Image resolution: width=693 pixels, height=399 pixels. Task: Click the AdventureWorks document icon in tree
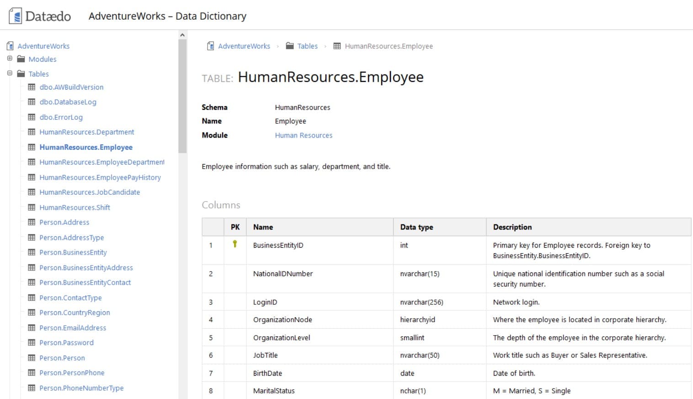pyautogui.click(x=10, y=46)
